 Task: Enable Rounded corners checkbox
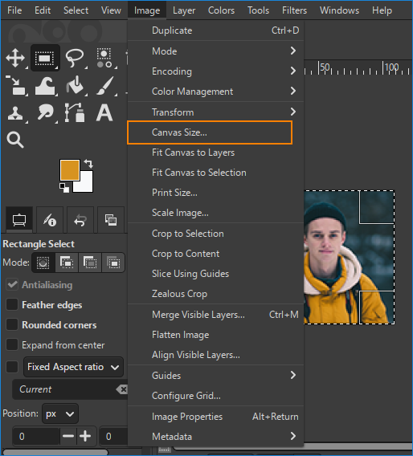point(12,324)
